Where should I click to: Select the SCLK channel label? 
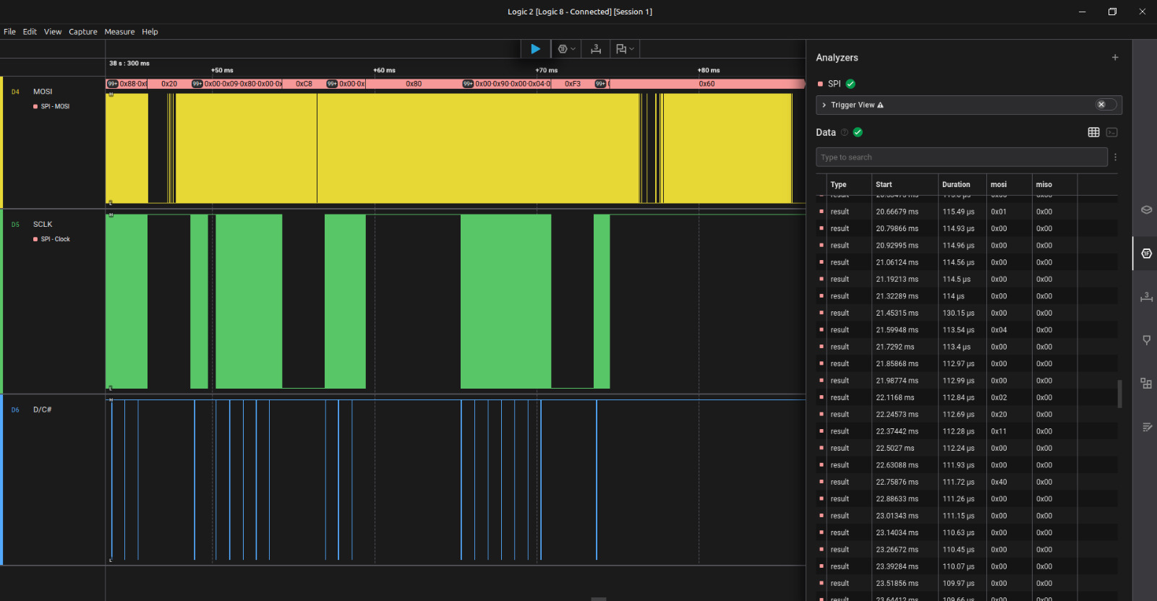coord(43,225)
